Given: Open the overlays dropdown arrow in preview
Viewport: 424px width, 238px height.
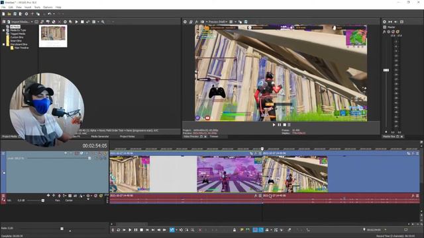Looking at the screenshot, I should 235,22.
